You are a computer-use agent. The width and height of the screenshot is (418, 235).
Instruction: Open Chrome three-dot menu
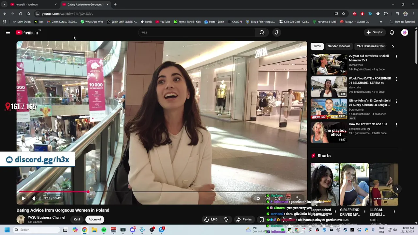click(x=413, y=14)
